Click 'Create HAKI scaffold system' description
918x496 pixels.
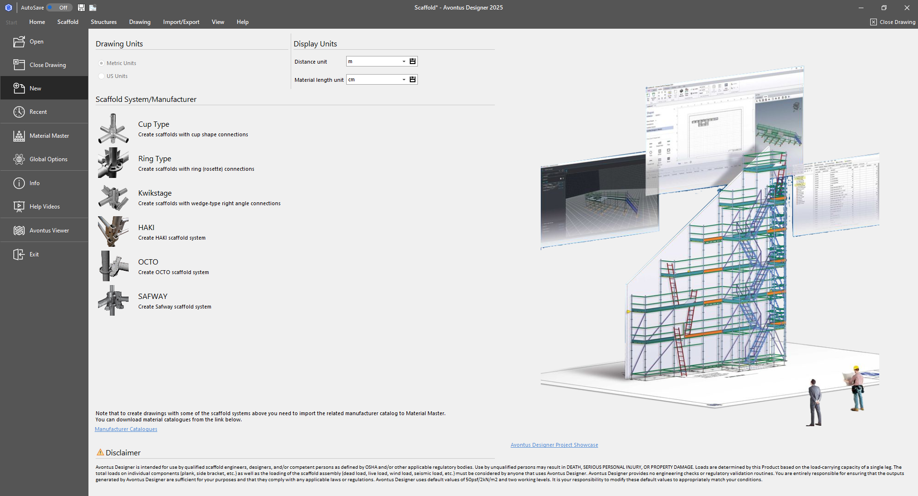(172, 238)
